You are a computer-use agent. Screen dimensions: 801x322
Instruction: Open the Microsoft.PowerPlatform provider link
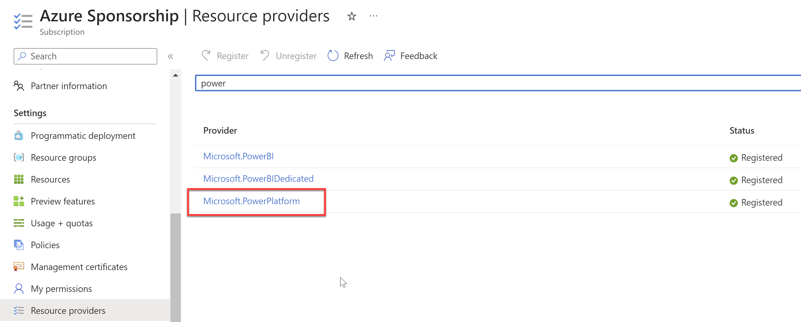[x=251, y=201]
